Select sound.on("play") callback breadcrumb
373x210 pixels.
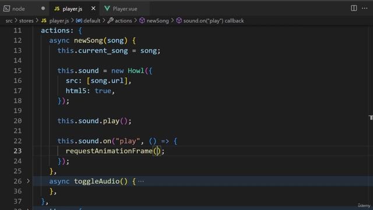pos(213,21)
